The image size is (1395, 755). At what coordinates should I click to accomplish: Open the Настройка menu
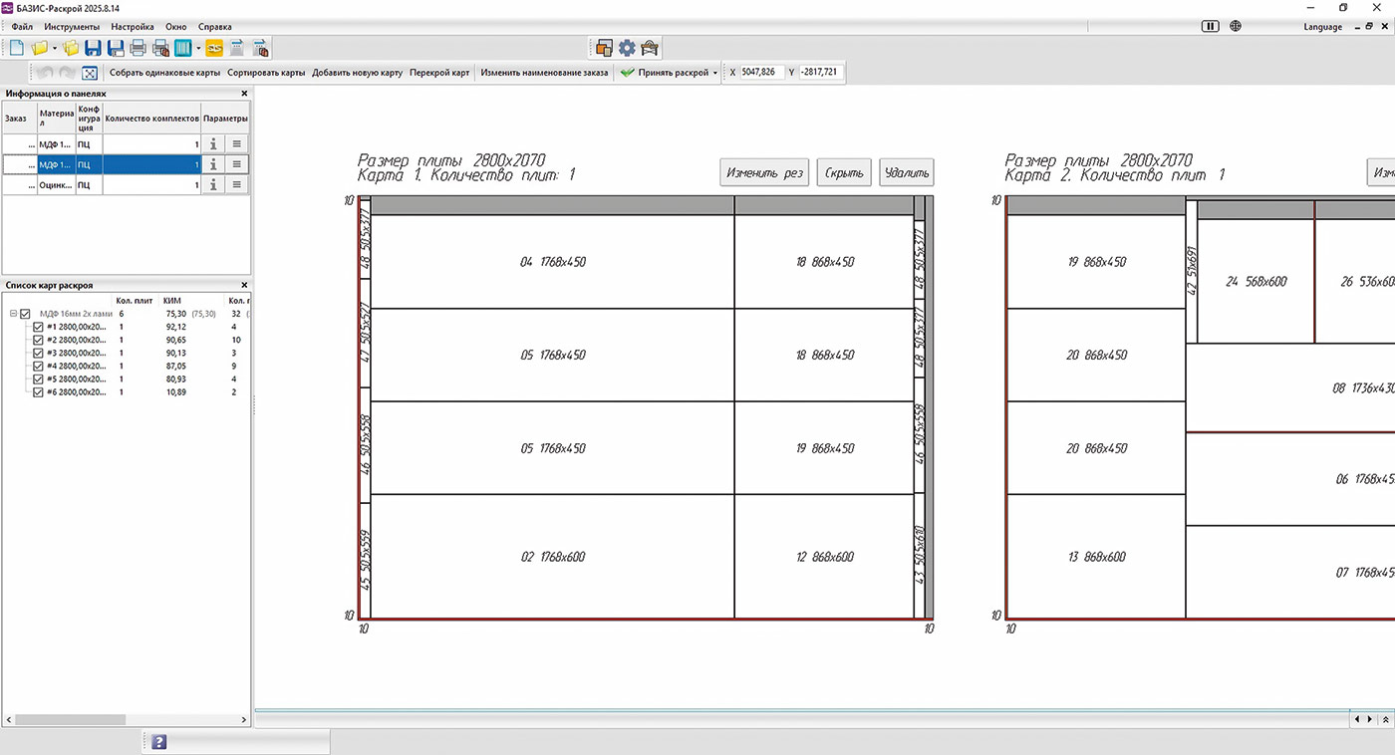(133, 27)
